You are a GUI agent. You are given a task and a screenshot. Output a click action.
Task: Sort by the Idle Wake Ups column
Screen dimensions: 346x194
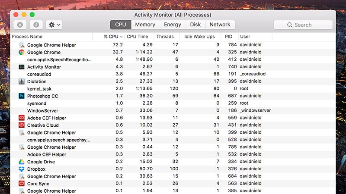click(199, 37)
